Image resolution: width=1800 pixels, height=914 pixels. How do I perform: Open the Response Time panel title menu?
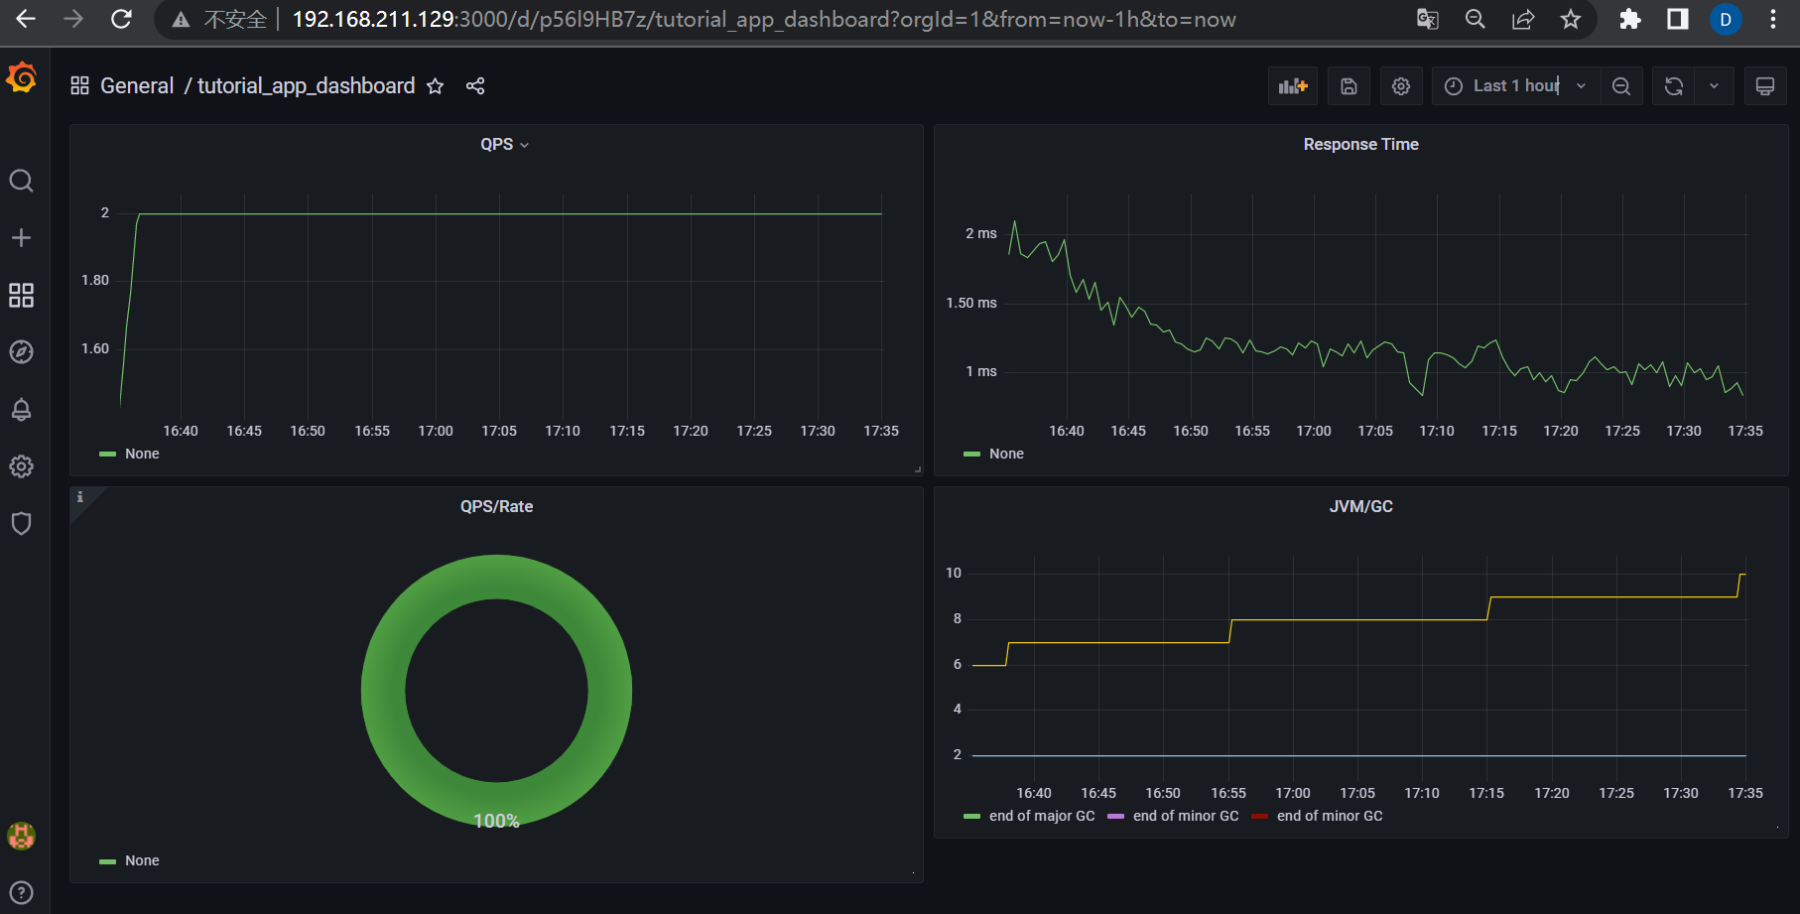pyautogui.click(x=1360, y=145)
